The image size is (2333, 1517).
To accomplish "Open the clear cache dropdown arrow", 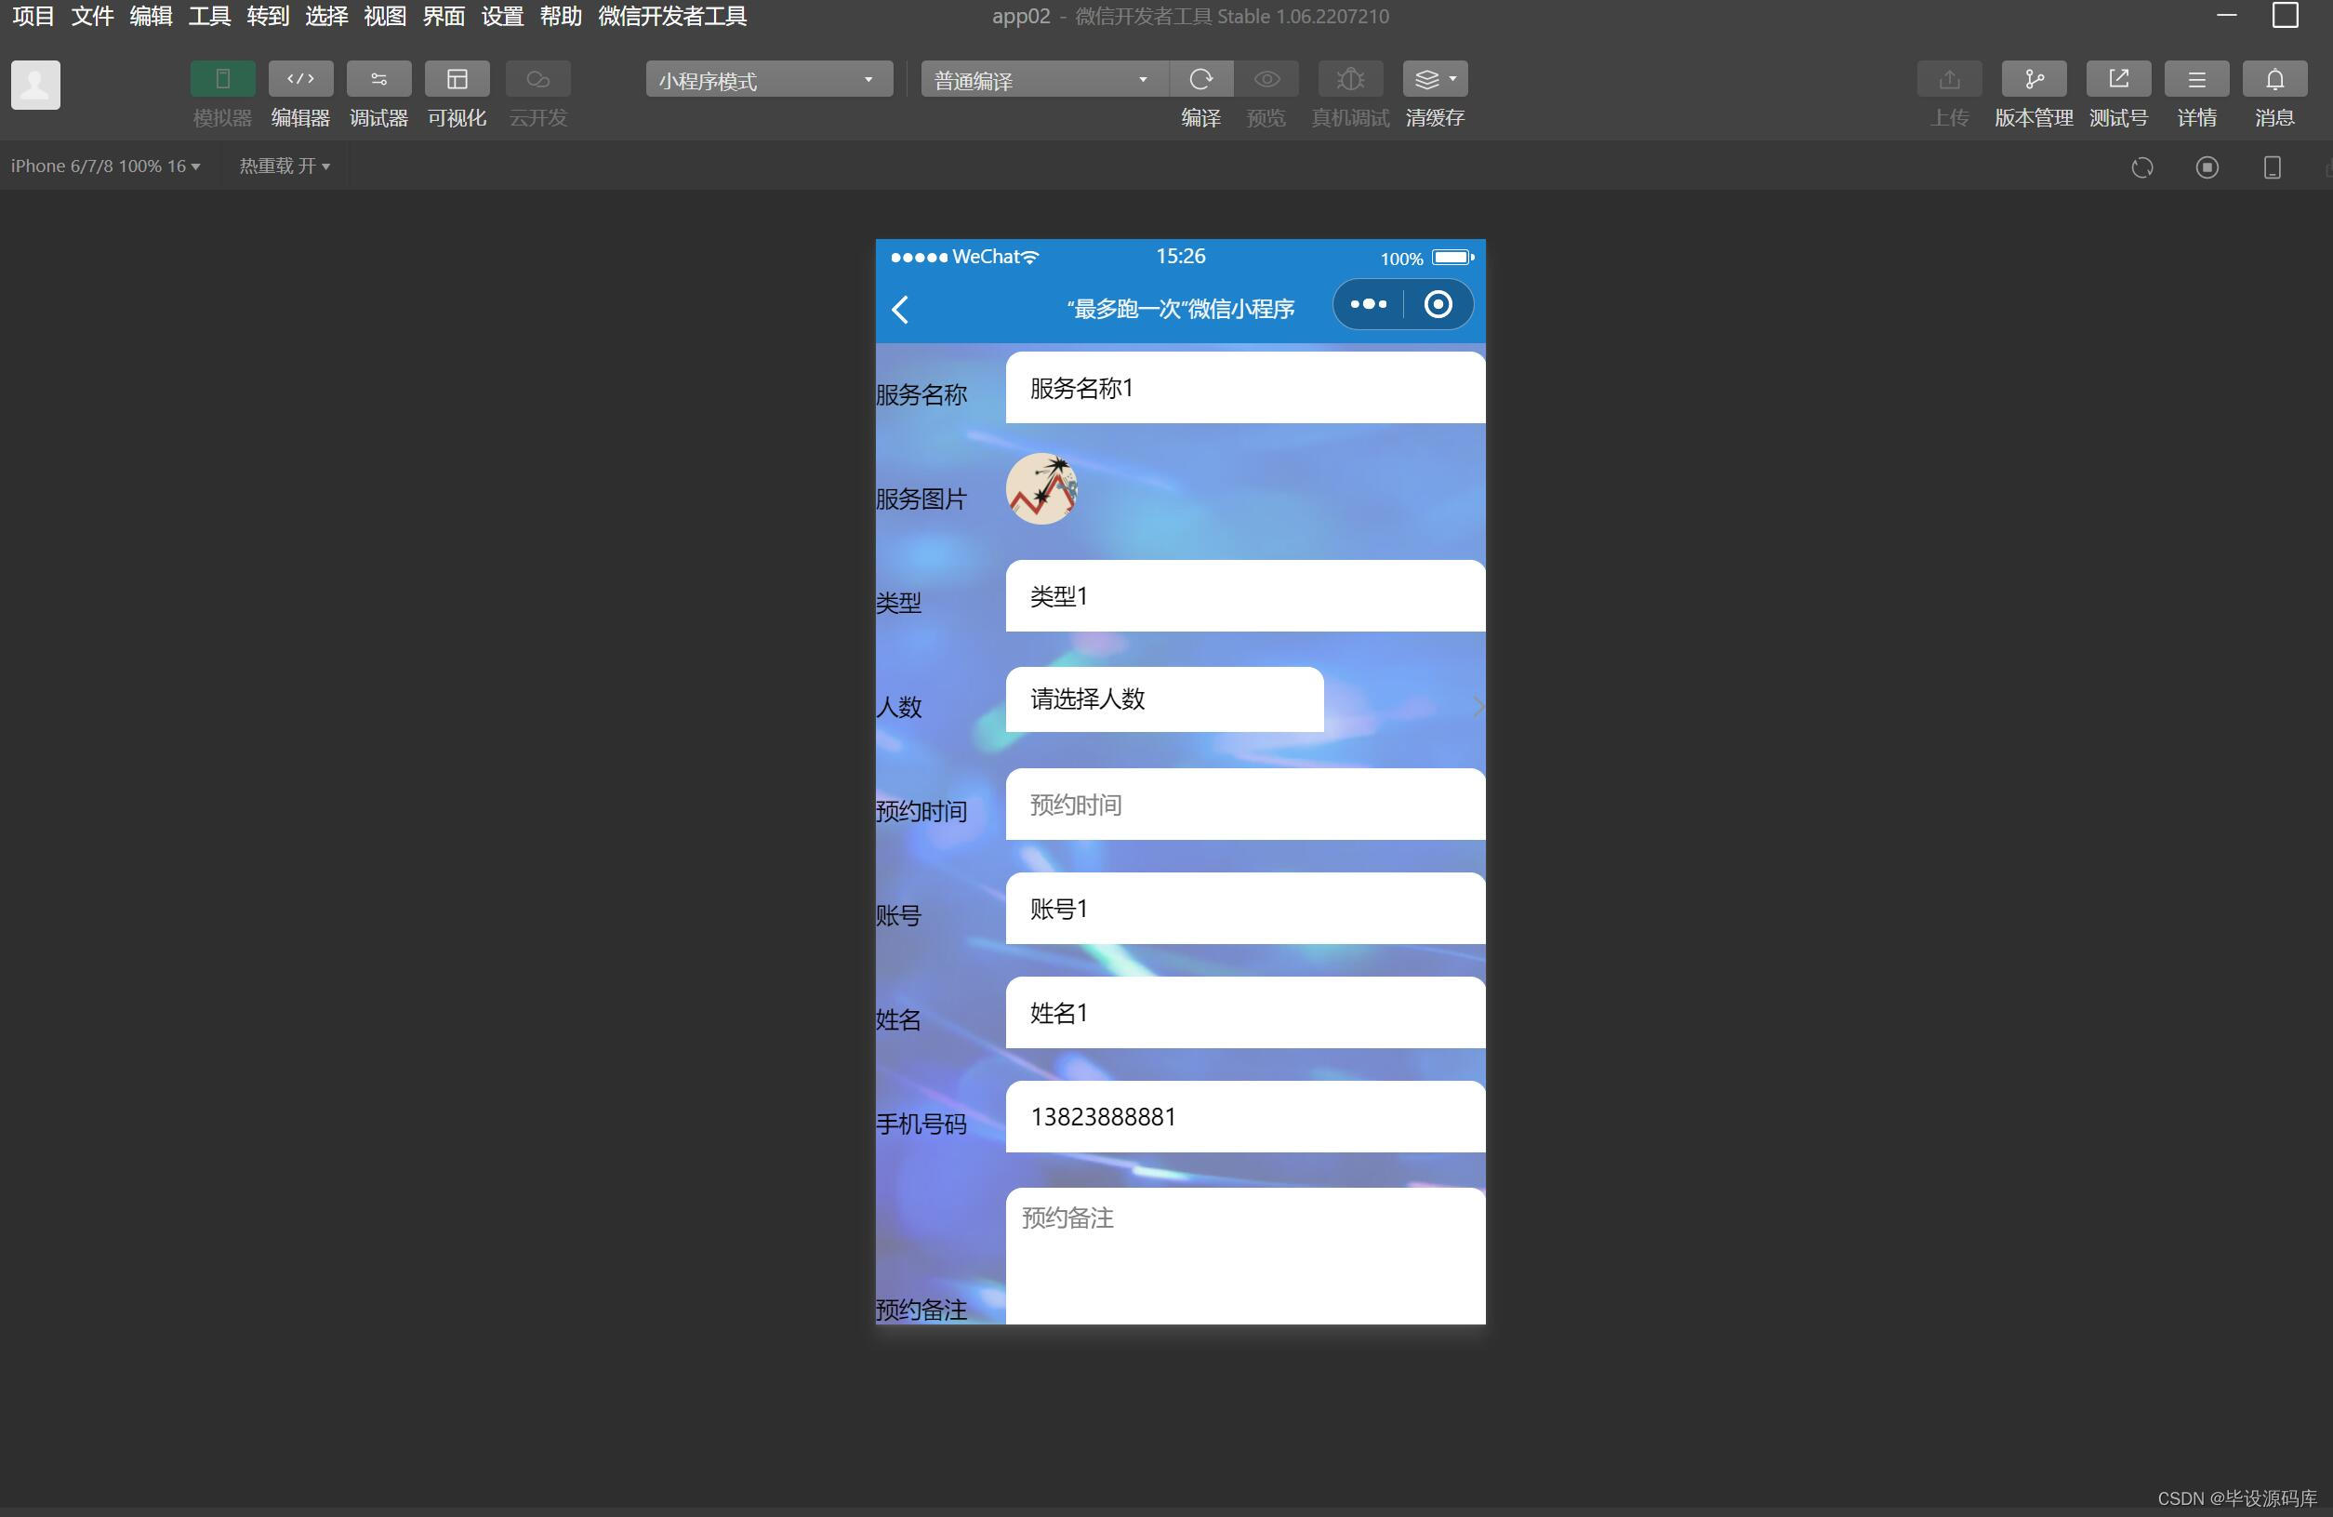I will coord(1453,79).
